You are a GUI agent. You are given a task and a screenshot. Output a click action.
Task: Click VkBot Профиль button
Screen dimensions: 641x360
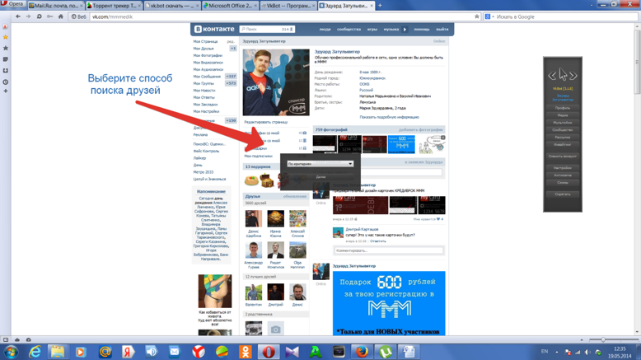(x=563, y=108)
